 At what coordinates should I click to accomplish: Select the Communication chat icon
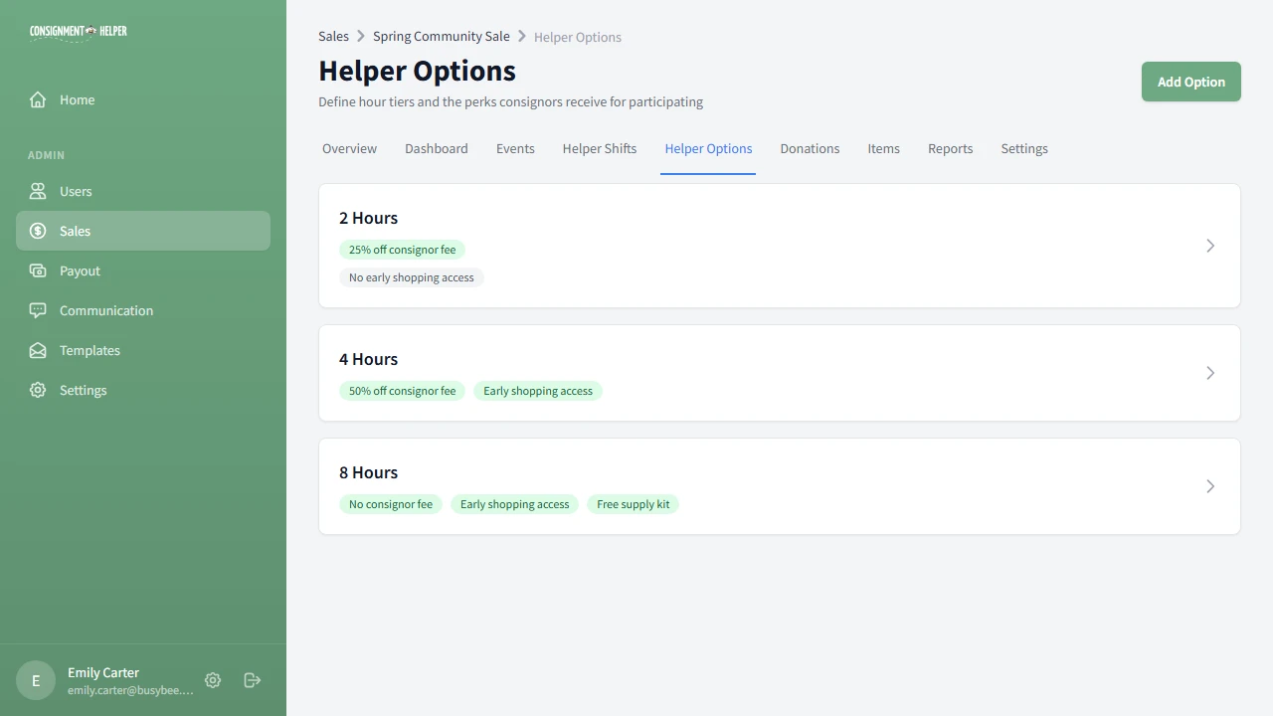click(37, 310)
